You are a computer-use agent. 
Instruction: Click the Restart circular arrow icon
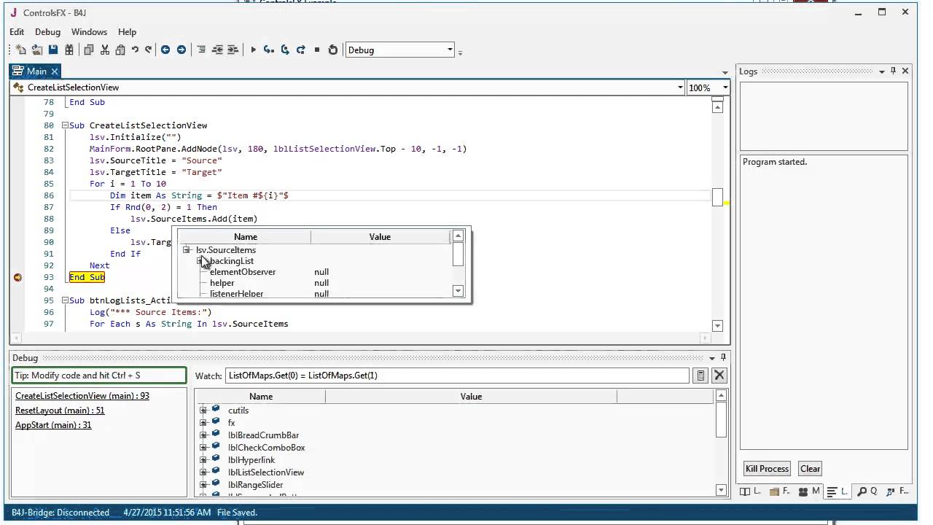pyautogui.click(x=333, y=50)
